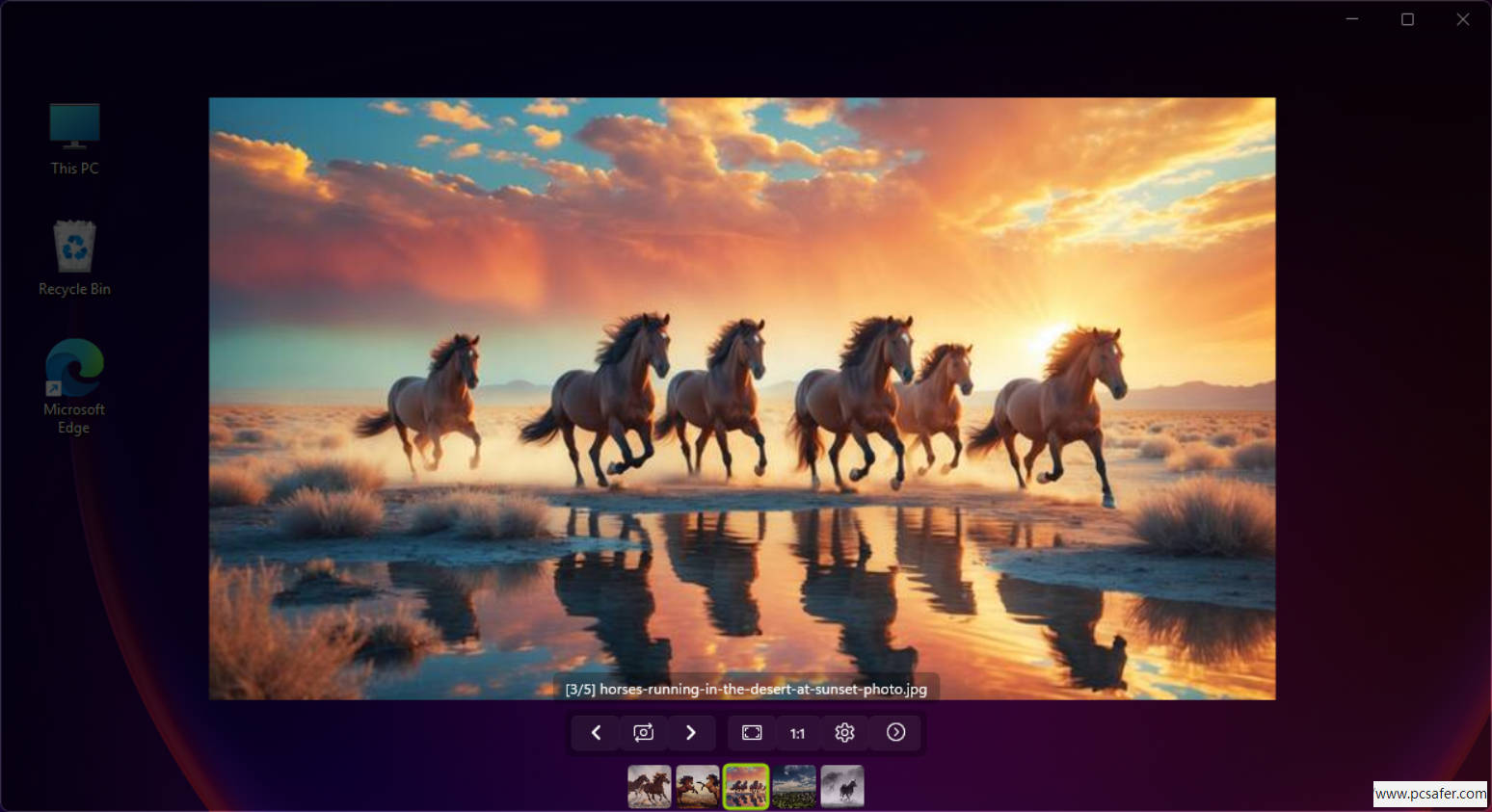1492x812 pixels.
Task: Click the rotate image icon
Action: pyautogui.click(x=643, y=733)
